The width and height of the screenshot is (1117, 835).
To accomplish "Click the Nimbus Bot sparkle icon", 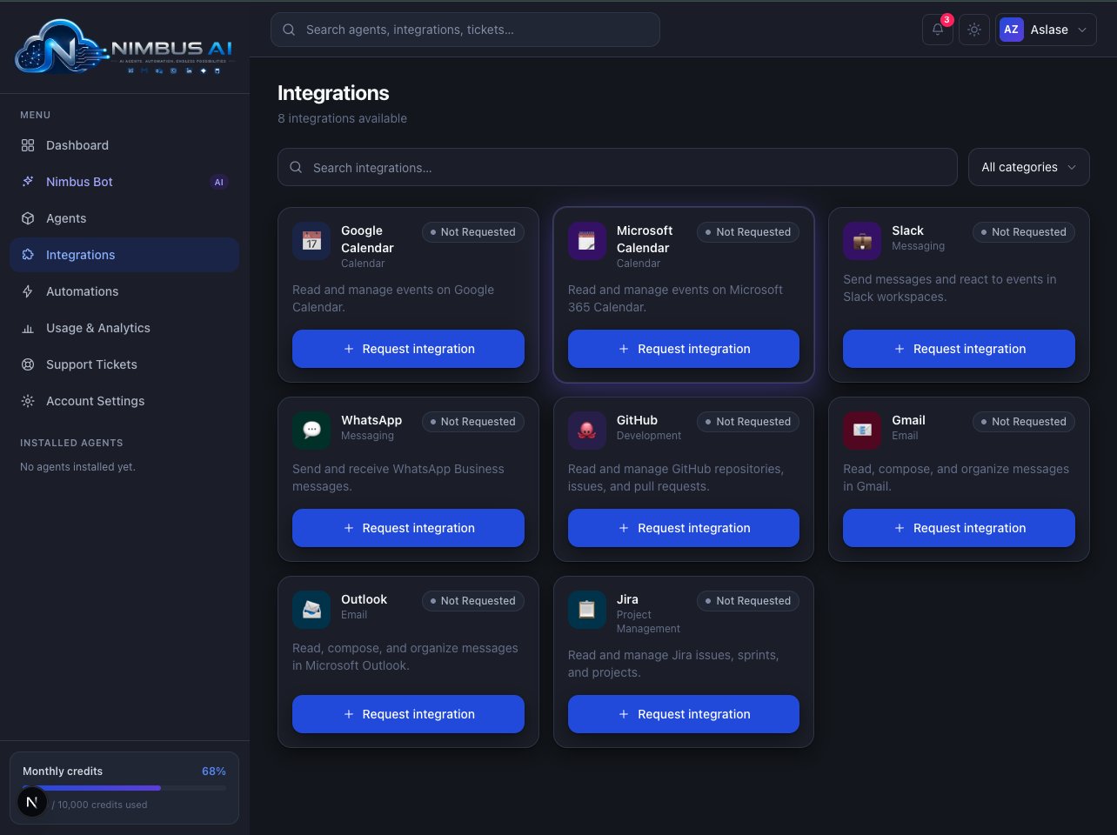I will 28,182.
